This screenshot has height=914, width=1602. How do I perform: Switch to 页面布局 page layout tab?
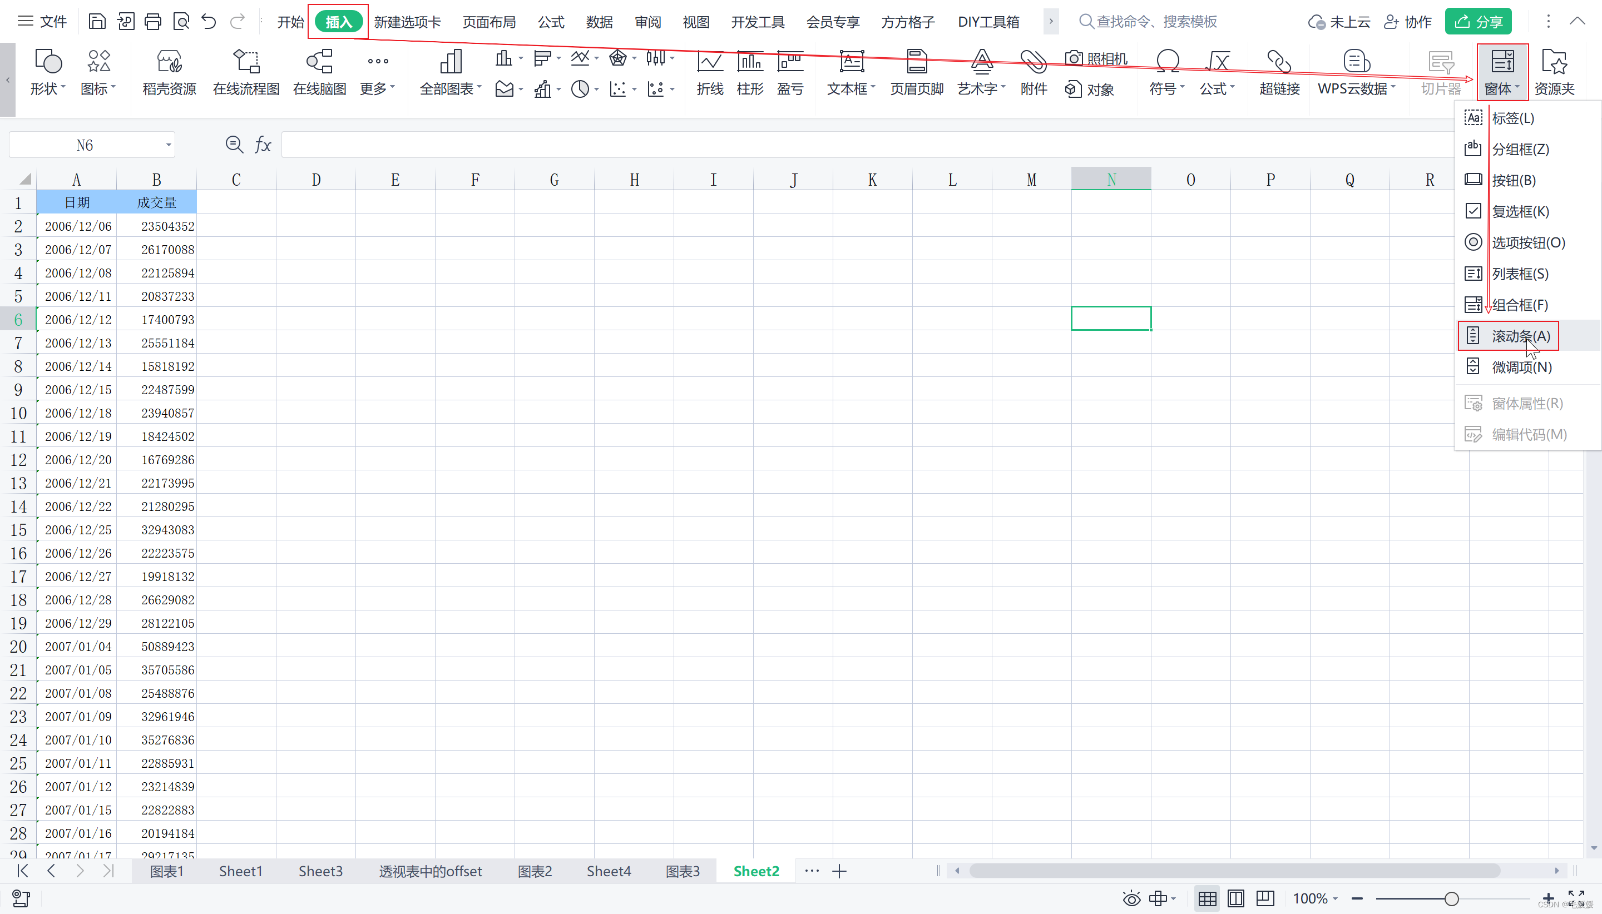pyautogui.click(x=489, y=22)
